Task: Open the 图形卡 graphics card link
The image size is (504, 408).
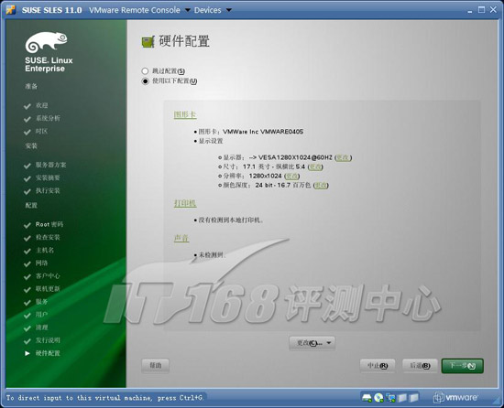Action: coord(185,114)
